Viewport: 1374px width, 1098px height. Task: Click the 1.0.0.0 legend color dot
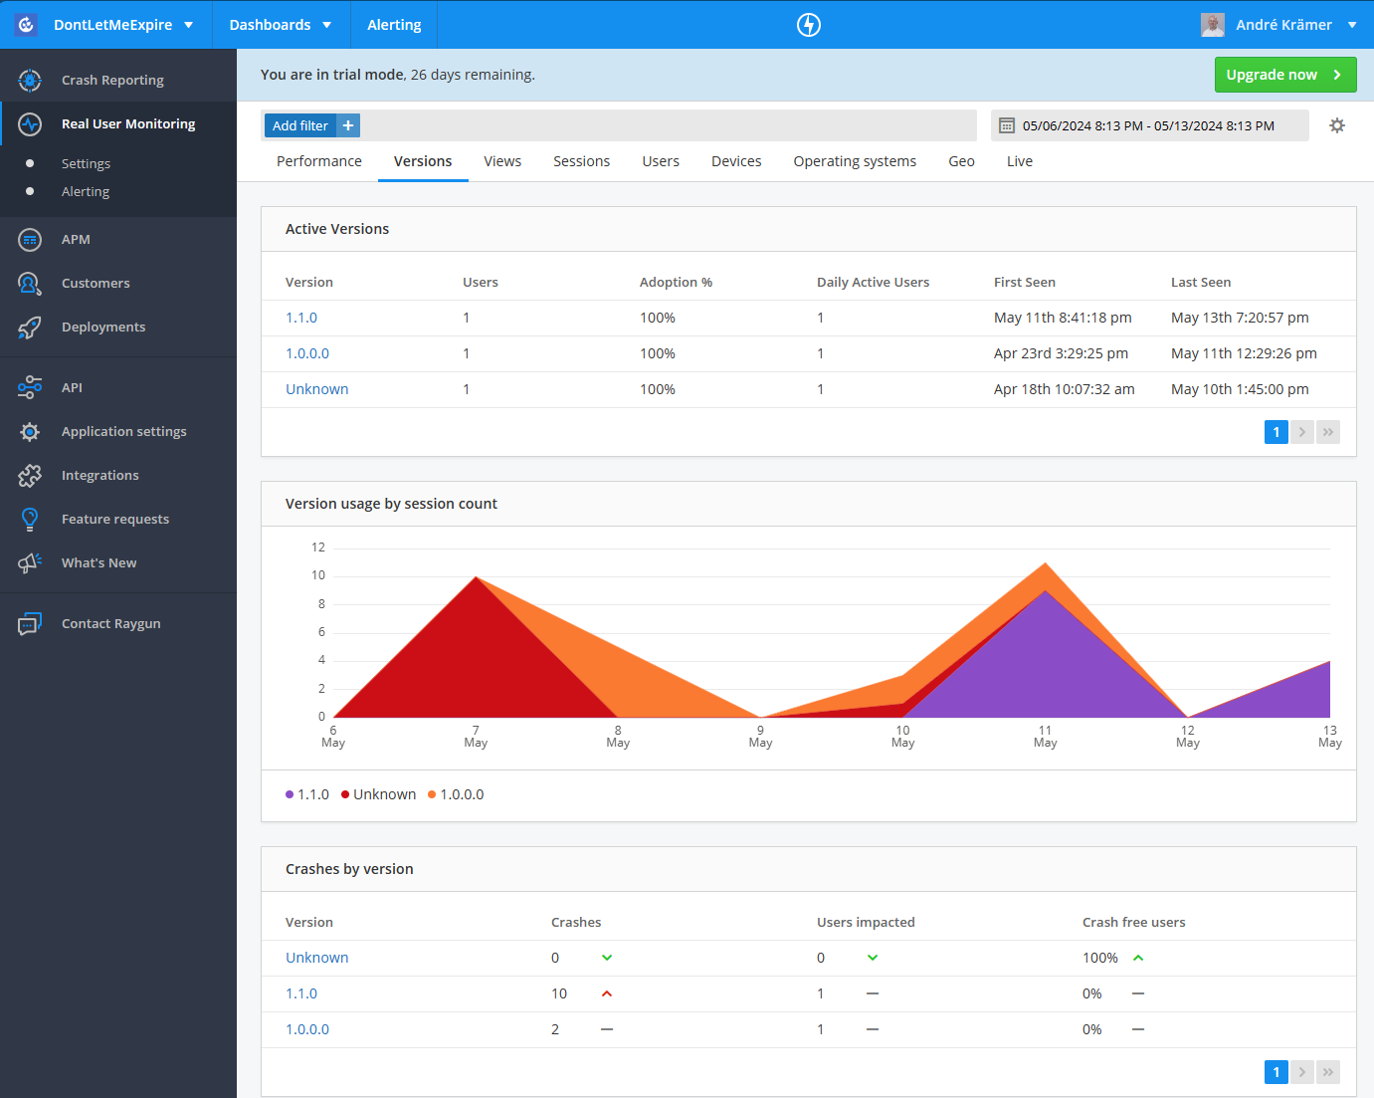pyautogui.click(x=431, y=793)
